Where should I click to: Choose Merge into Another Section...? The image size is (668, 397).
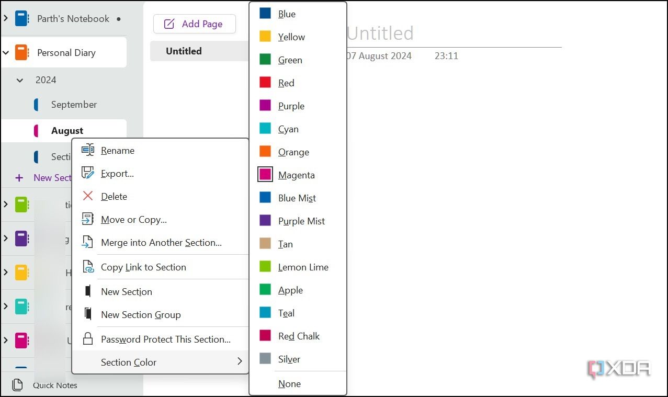coord(160,242)
